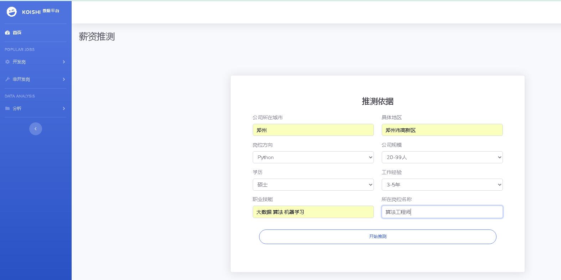Click the KOISHI 数据平台 brand link

tap(33, 12)
